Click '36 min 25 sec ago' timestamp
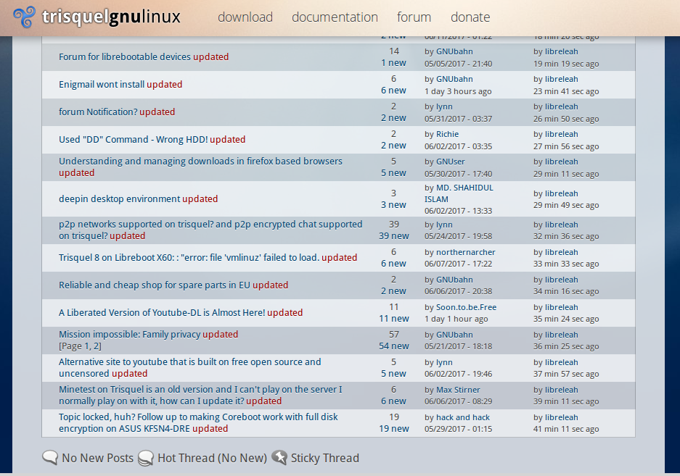 pyautogui.click(x=566, y=346)
